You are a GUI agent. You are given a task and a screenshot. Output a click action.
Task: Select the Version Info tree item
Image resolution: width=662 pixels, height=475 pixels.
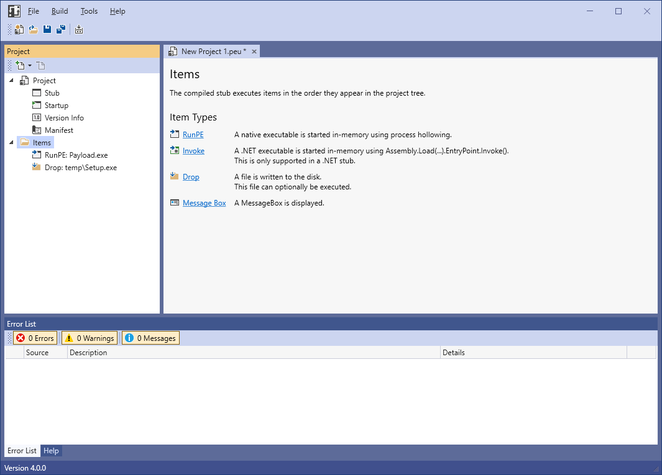click(x=64, y=118)
